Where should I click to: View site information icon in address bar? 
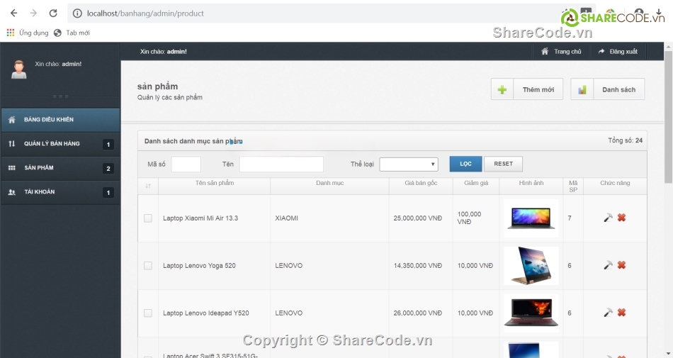77,13
